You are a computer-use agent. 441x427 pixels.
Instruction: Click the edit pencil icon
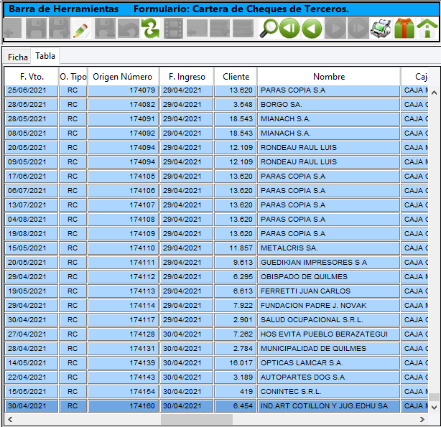click(x=82, y=28)
